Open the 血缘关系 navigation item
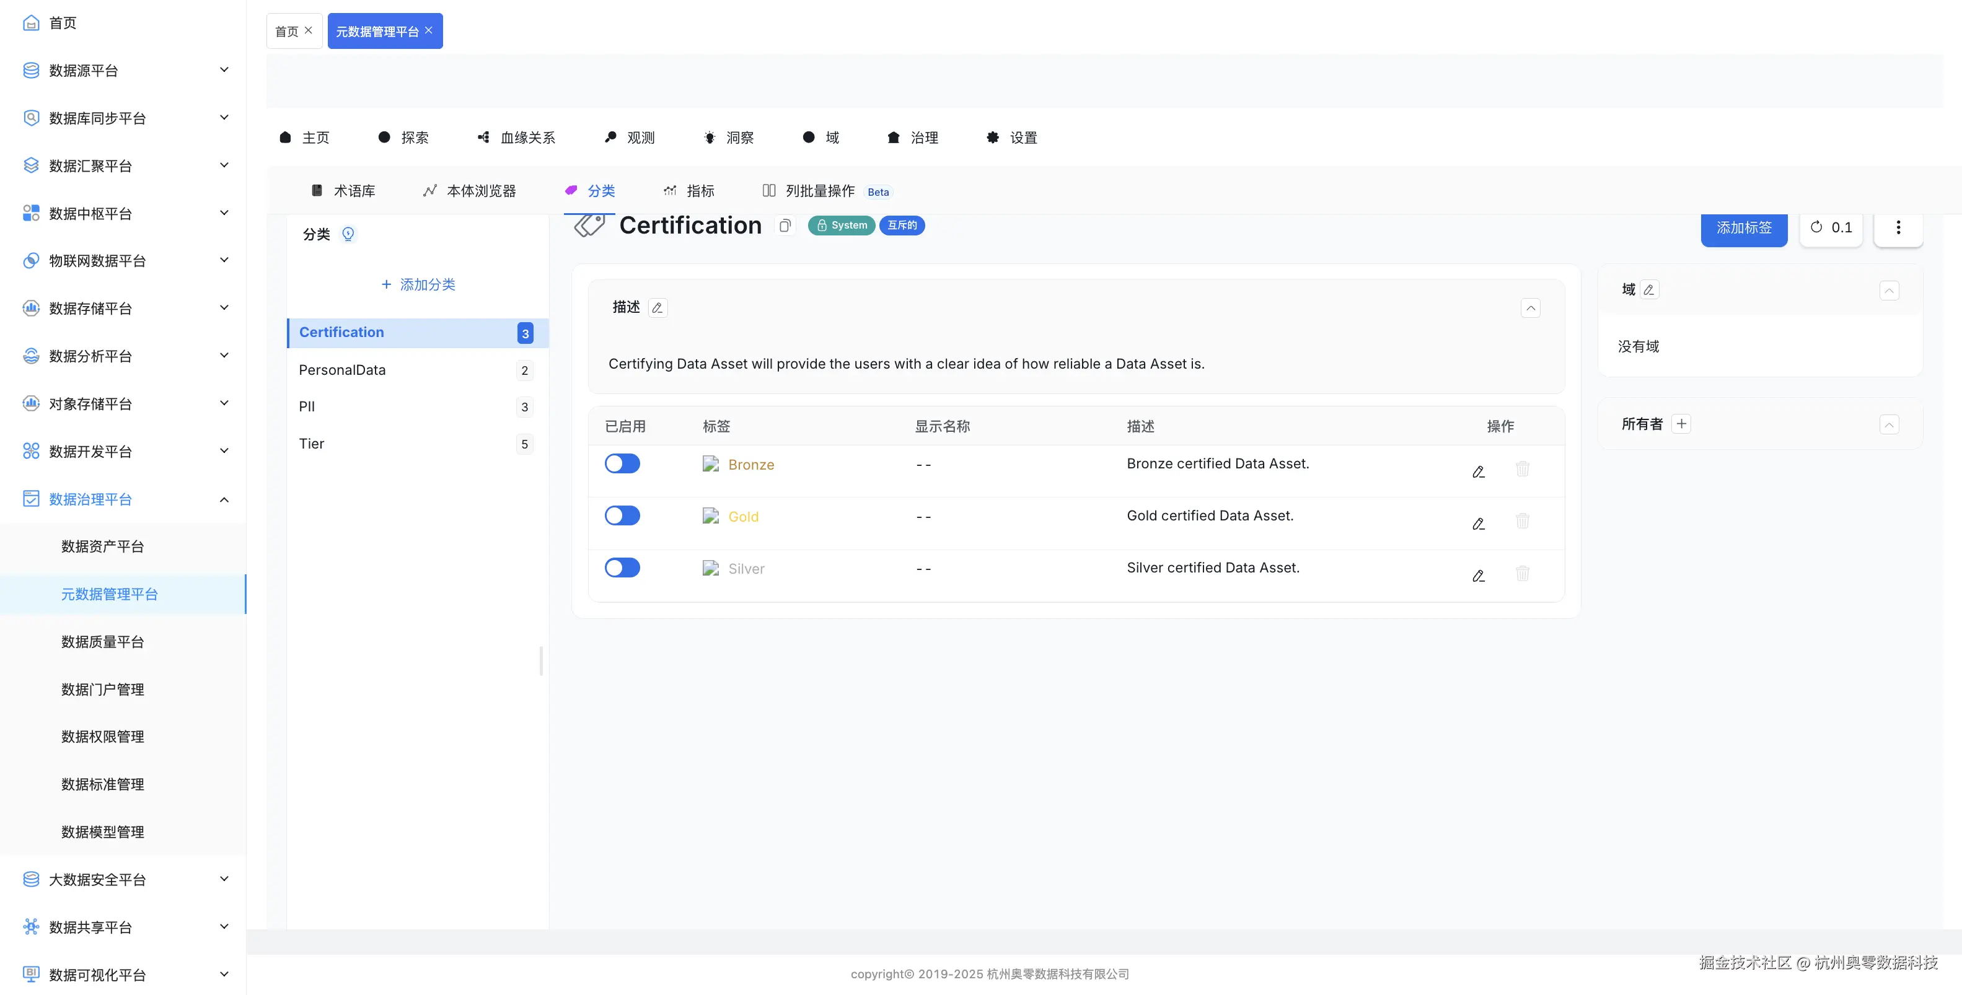Screen dimensions: 1962x995 (516, 138)
